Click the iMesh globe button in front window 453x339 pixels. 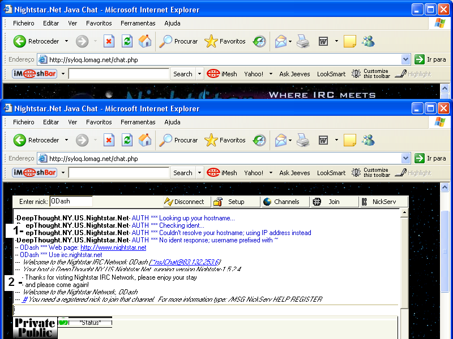pos(222,173)
